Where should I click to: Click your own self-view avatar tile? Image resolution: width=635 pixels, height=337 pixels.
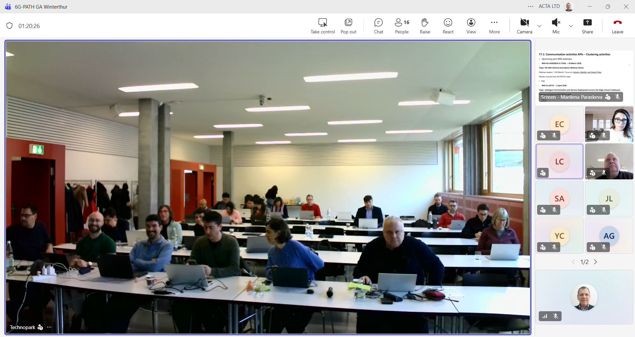tap(584, 297)
